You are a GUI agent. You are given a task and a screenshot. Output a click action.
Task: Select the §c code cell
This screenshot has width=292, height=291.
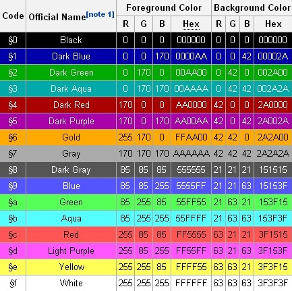pos(13,234)
